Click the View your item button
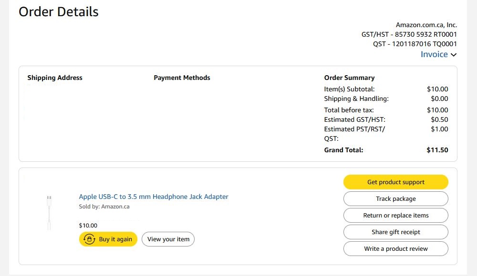This screenshot has width=477, height=276. pyautogui.click(x=168, y=239)
